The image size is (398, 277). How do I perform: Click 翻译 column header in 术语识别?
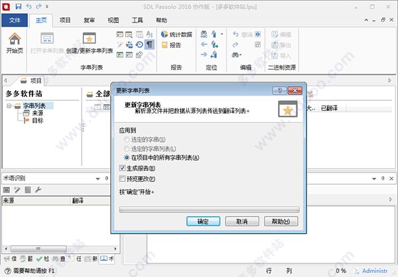pyautogui.click(x=90, y=201)
